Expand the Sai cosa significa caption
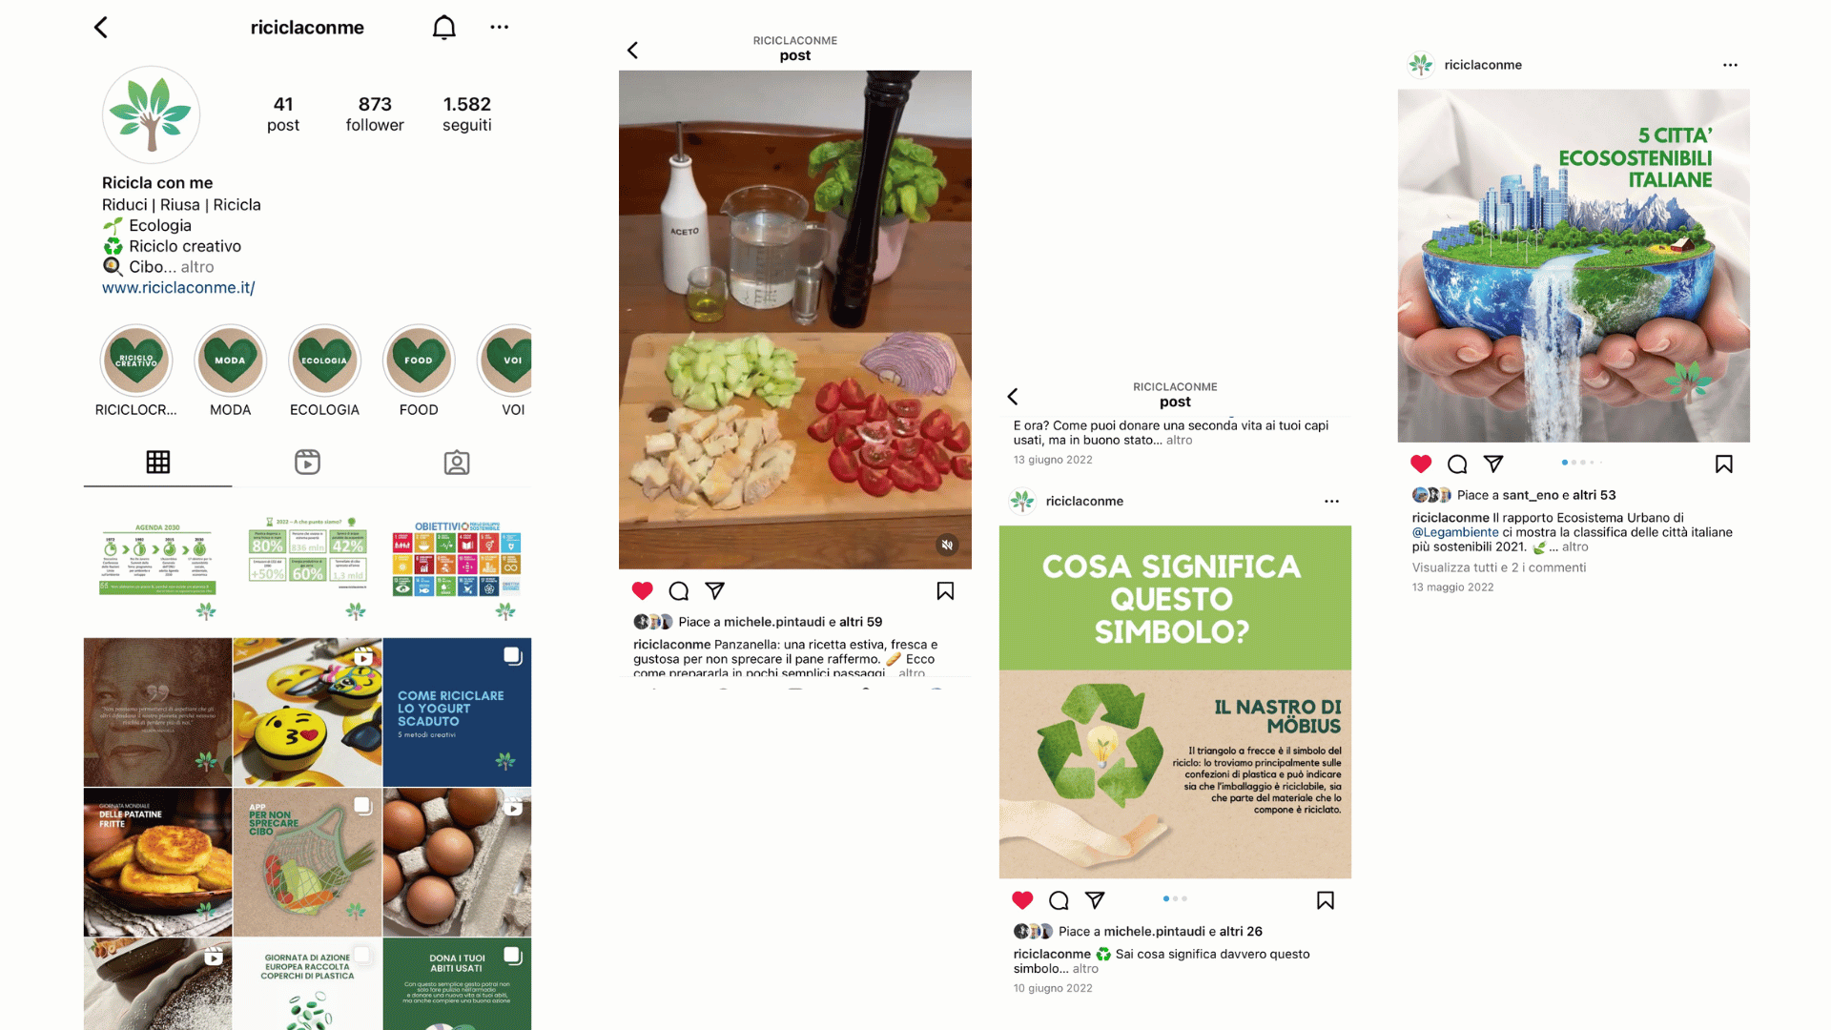Image resolution: width=1831 pixels, height=1030 pixels. [x=1085, y=969]
